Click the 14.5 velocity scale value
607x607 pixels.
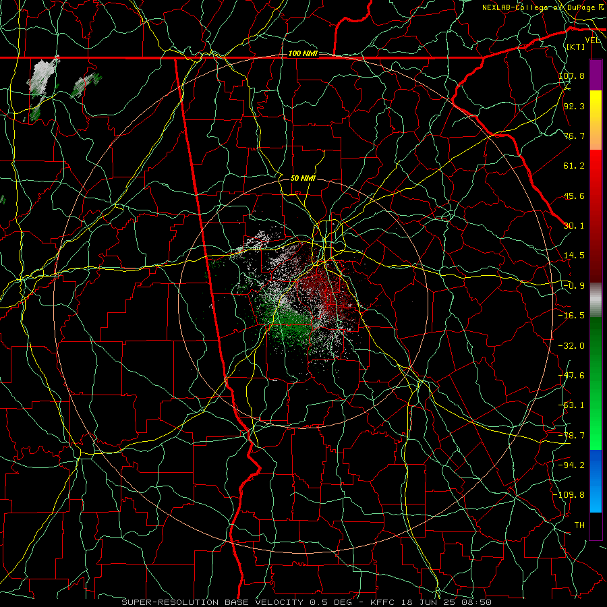pyautogui.click(x=574, y=256)
